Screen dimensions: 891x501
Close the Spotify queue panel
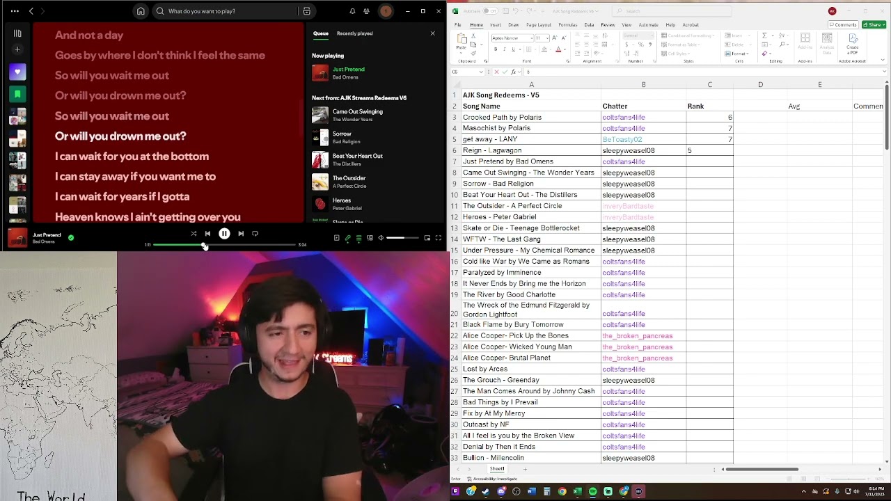coord(432,33)
